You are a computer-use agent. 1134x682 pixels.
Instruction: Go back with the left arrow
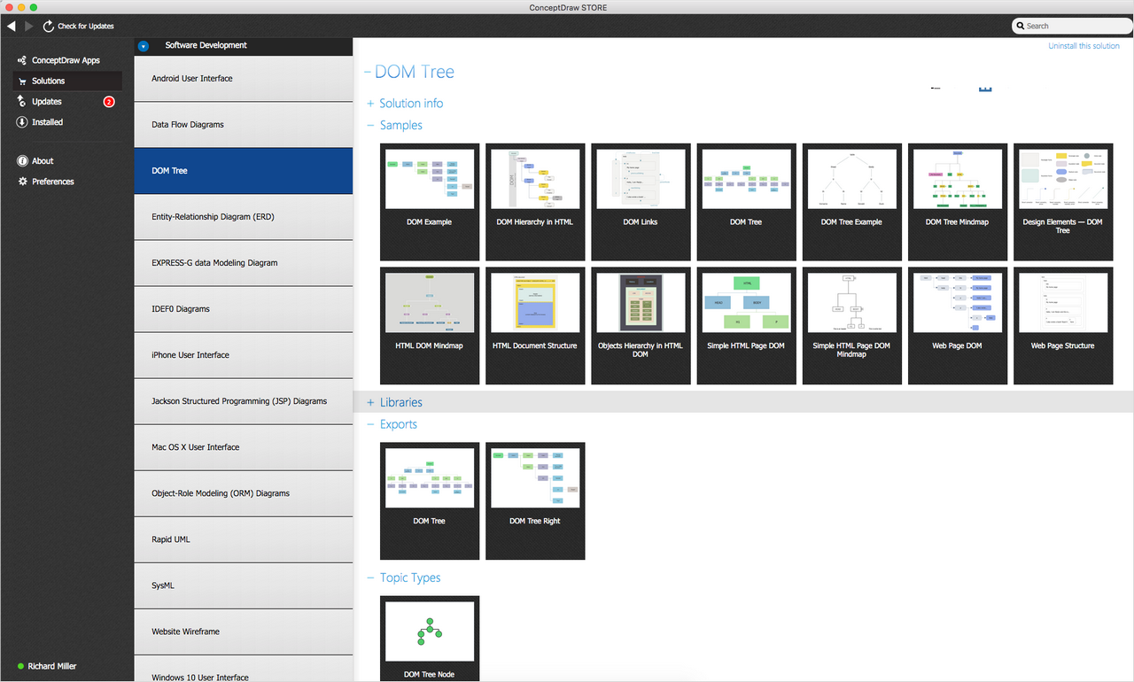point(12,27)
